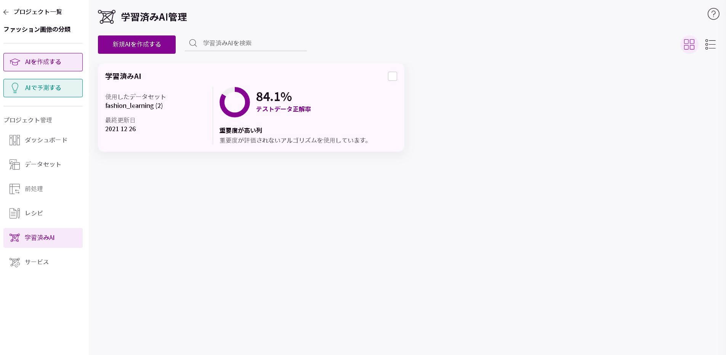Switch to list view layout
Image resolution: width=726 pixels, height=355 pixels.
click(x=710, y=45)
